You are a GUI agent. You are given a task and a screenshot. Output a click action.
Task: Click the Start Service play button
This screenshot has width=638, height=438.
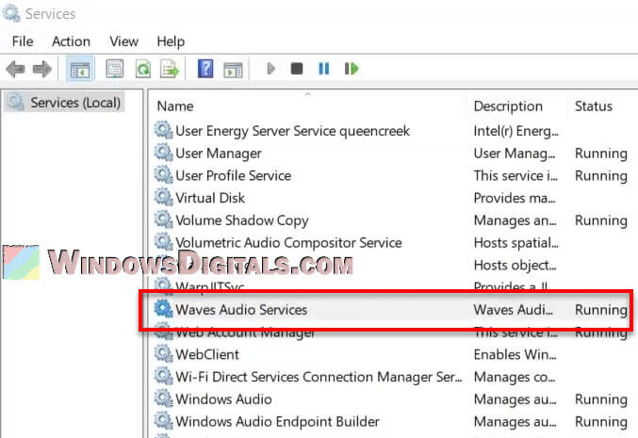(271, 69)
